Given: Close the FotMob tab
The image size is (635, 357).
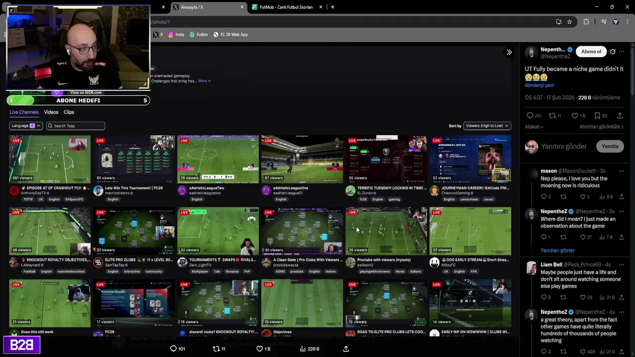Looking at the screenshot, I should (320, 7).
